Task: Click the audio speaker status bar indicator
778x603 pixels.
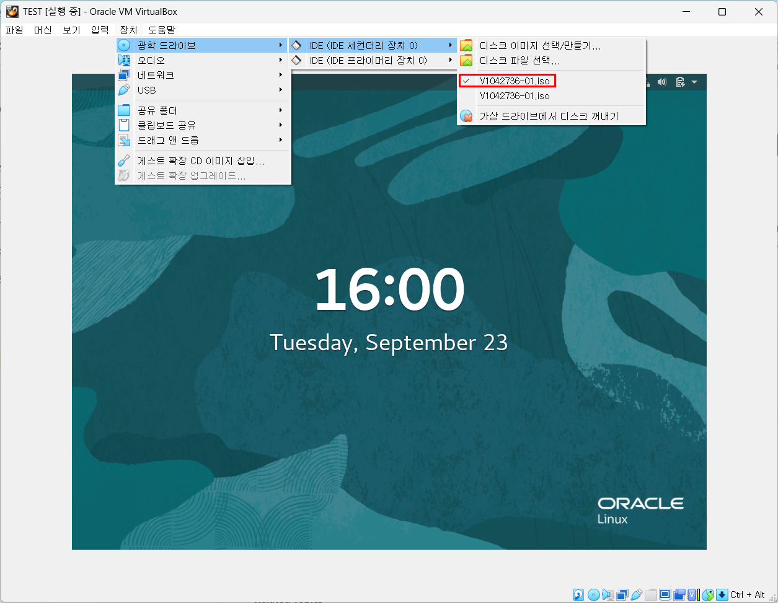Action: (608, 595)
